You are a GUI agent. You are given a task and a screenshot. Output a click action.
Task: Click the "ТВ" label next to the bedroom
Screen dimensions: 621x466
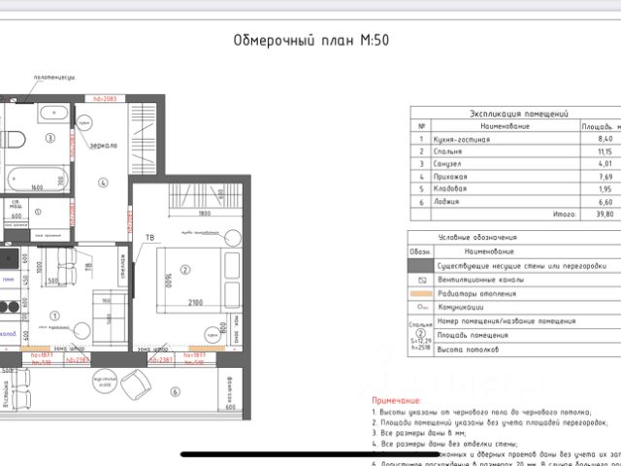click(149, 238)
